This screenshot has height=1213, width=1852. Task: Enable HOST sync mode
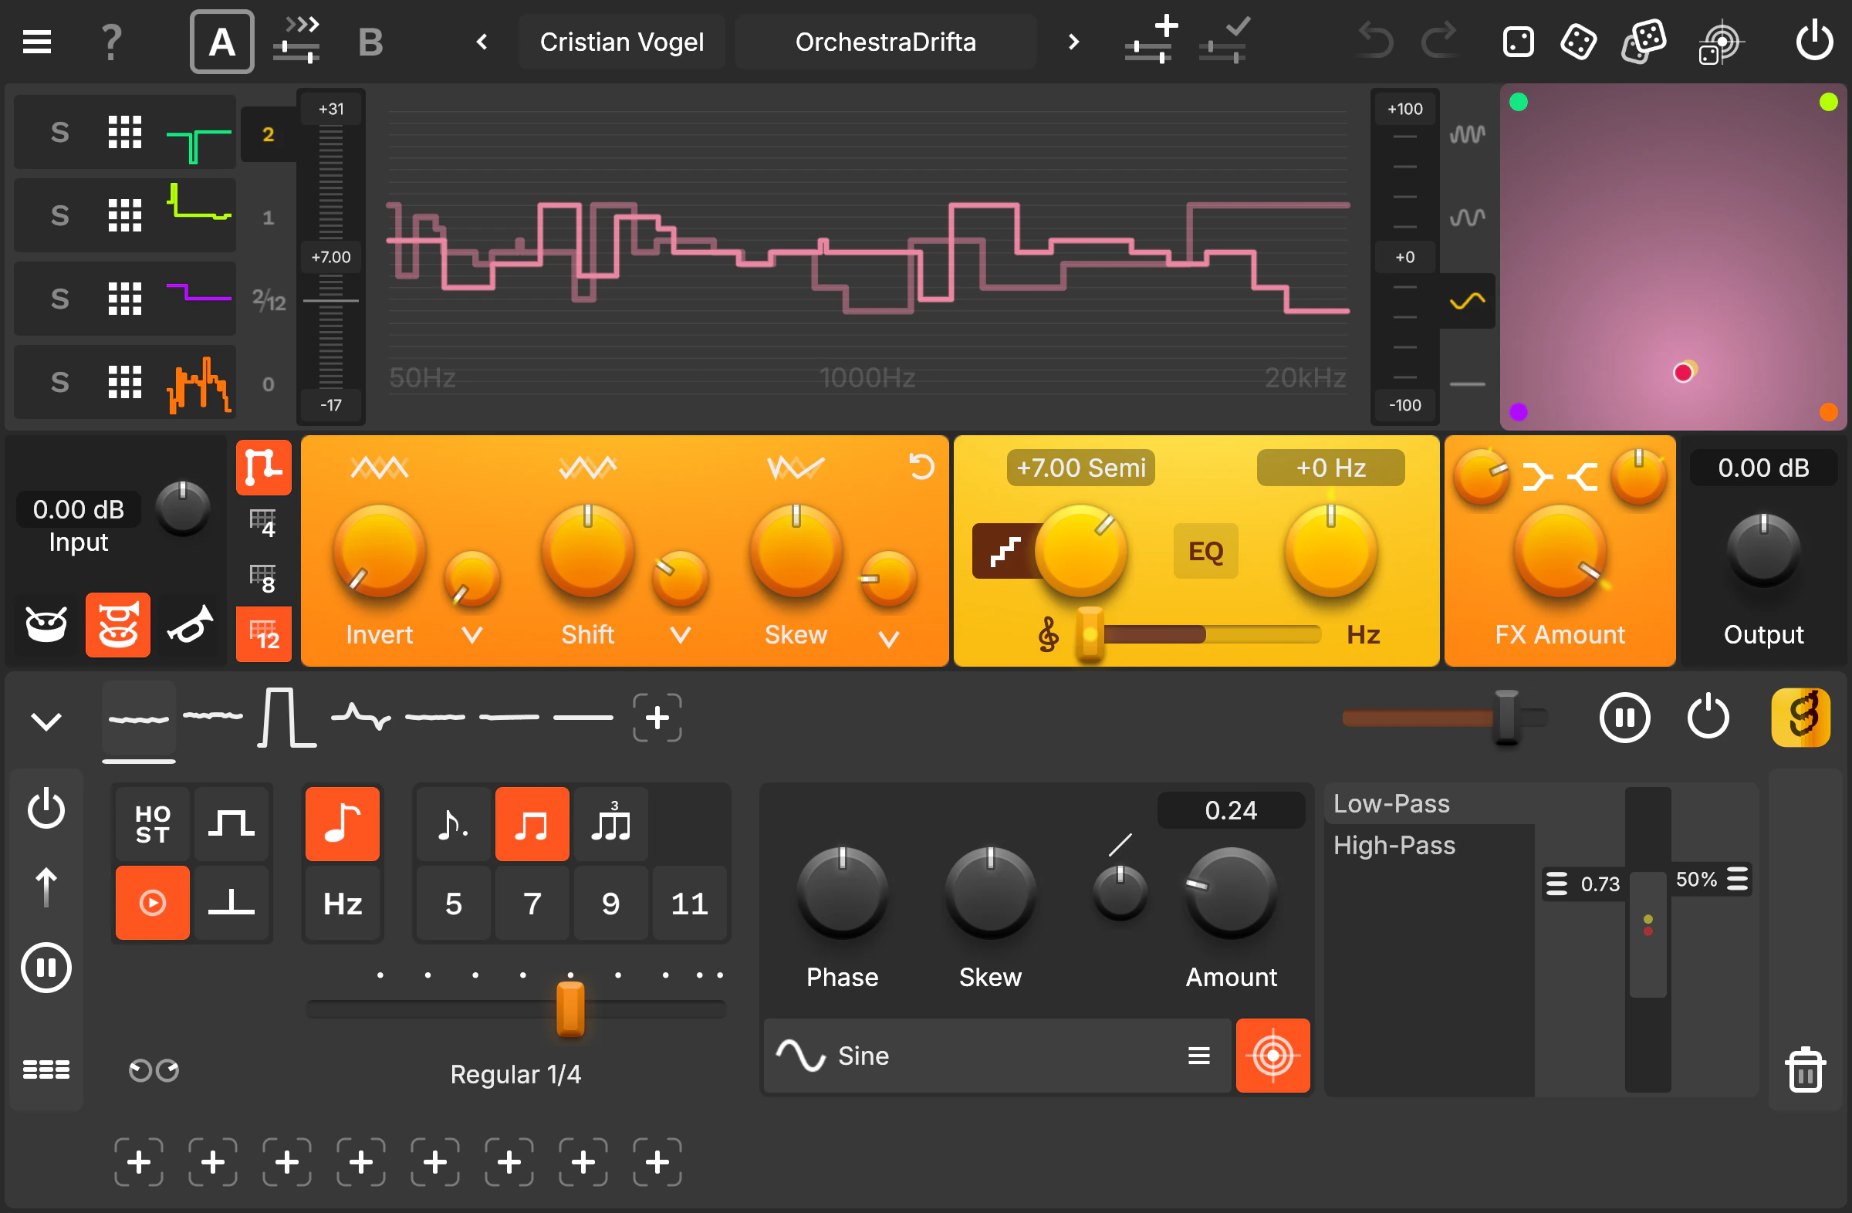coord(152,823)
